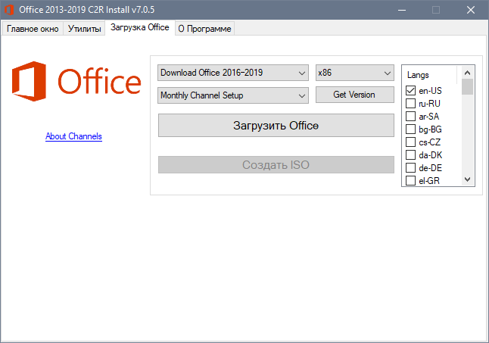Open the Утилиты tab
The image size is (489, 343).
[x=84, y=29]
